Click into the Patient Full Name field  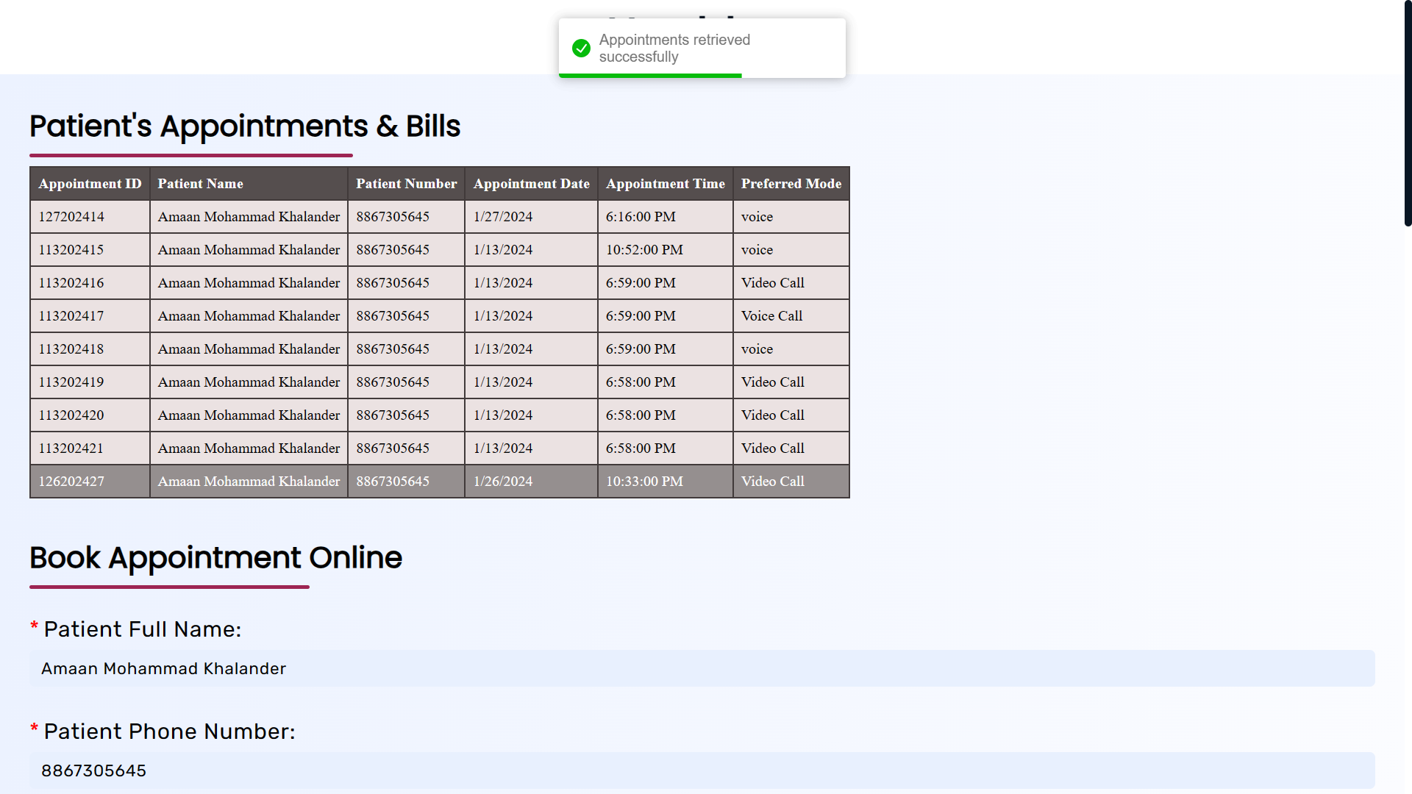click(702, 668)
